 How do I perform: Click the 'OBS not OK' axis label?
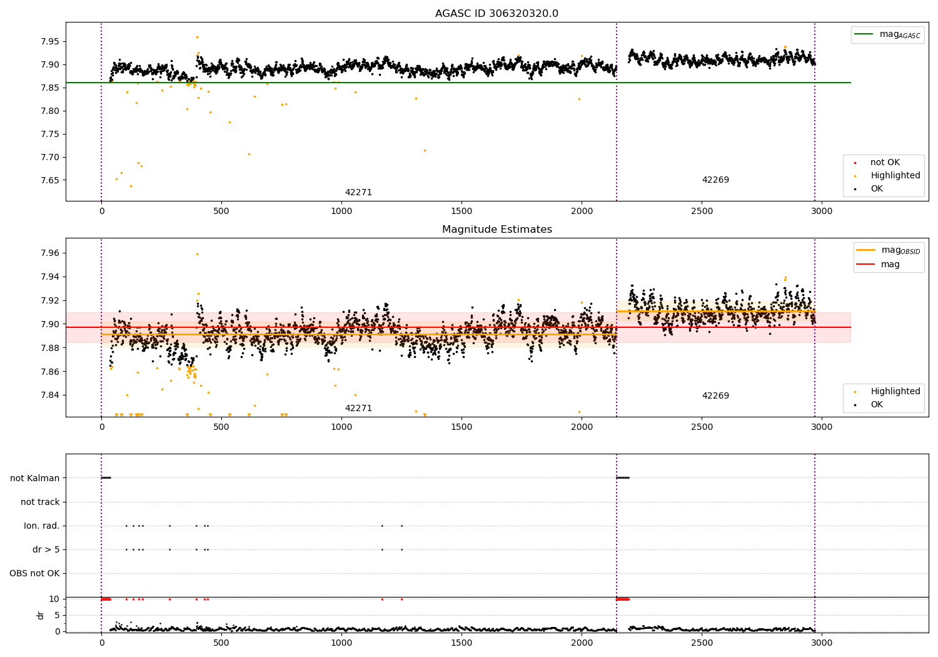point(34,573)
